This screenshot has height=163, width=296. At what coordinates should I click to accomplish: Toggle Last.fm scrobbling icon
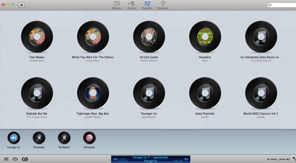(x=25, y=159)
